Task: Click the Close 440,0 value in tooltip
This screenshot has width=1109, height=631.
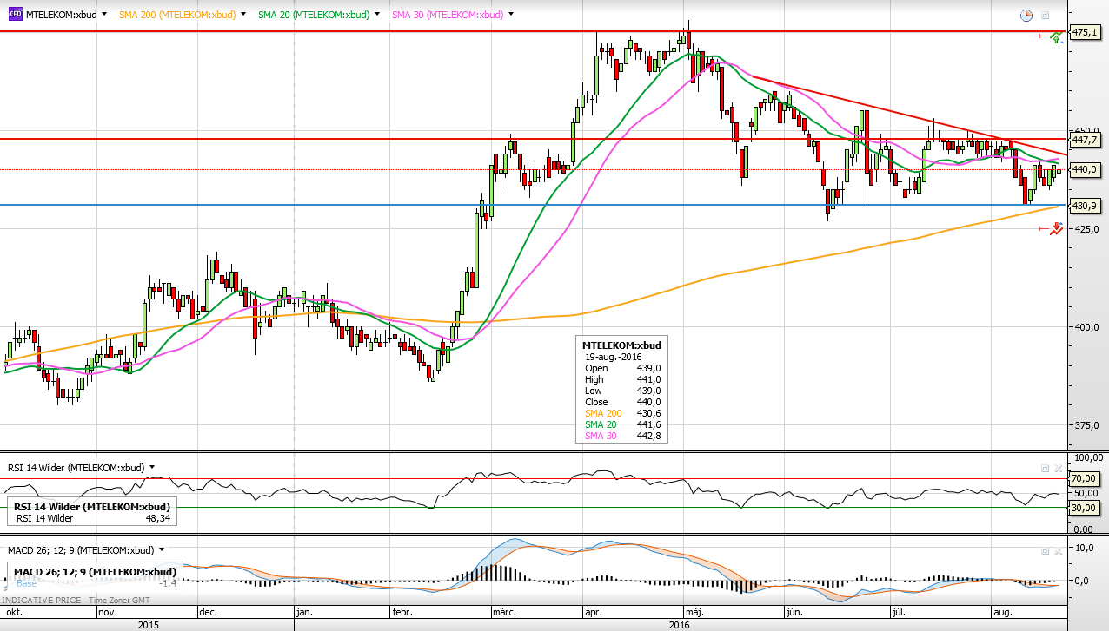Action: (648, 402)
